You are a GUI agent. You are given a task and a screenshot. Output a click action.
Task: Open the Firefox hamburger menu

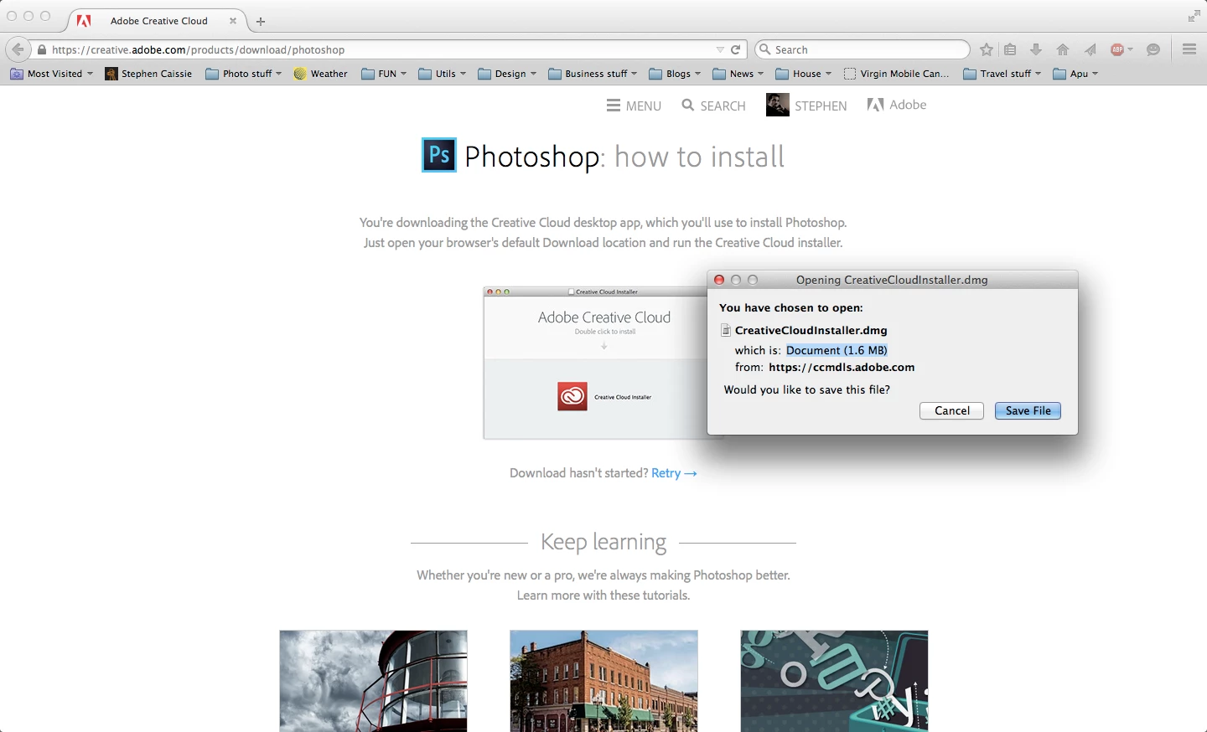click(1189, 49)
